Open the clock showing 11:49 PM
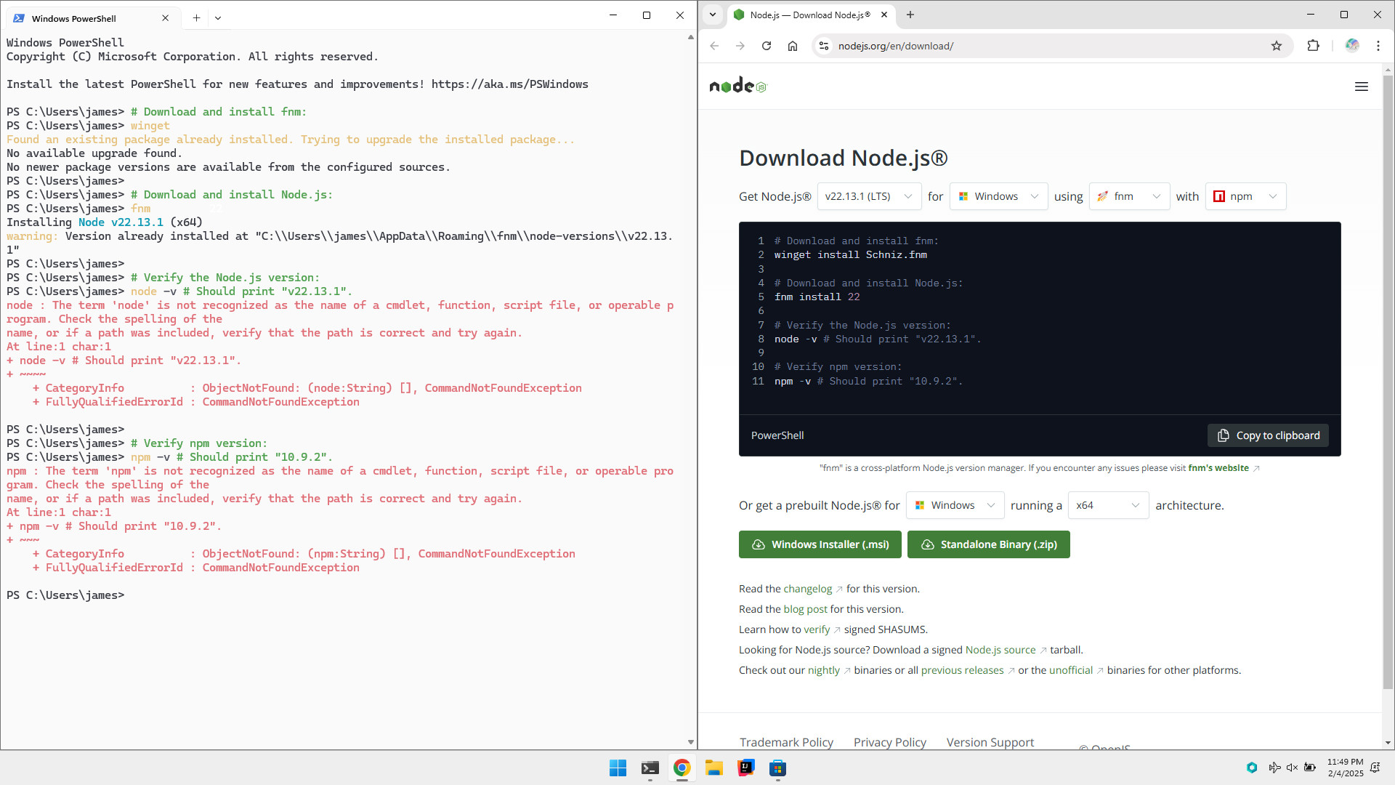The height and width of the screenshot is (785, 1395). 1345,768
